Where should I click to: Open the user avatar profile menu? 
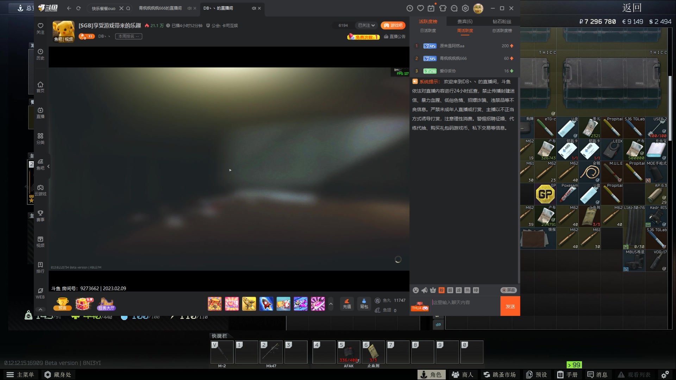click(x=478, y=8)
